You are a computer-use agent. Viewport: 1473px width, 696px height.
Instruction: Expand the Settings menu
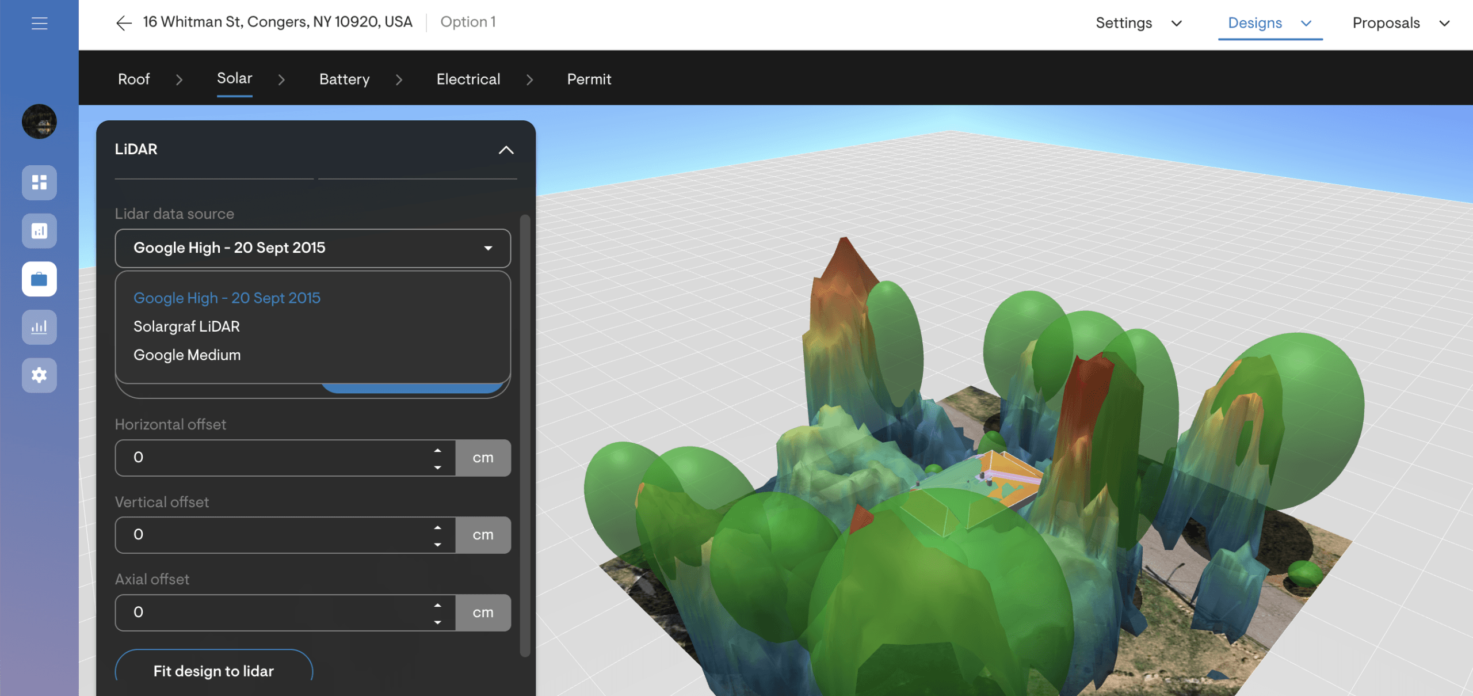click(x=1139, y=23)
